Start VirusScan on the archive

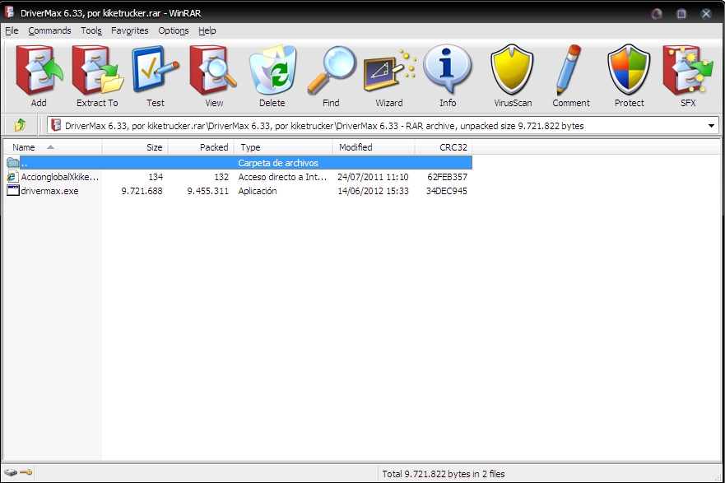(513, 69)
